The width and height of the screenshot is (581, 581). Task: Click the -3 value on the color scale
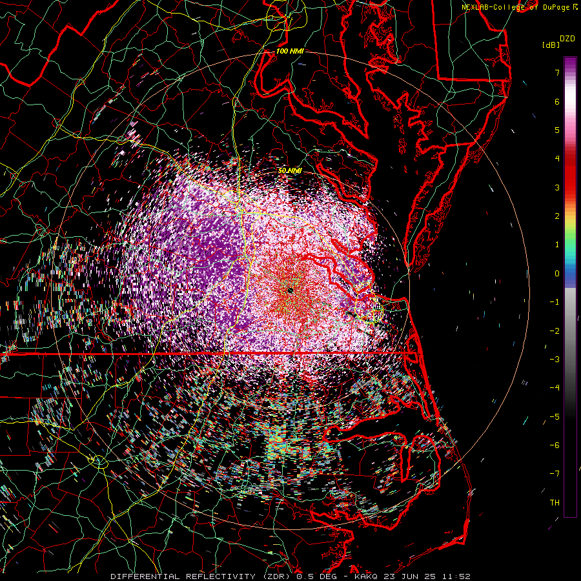point(555,360)
